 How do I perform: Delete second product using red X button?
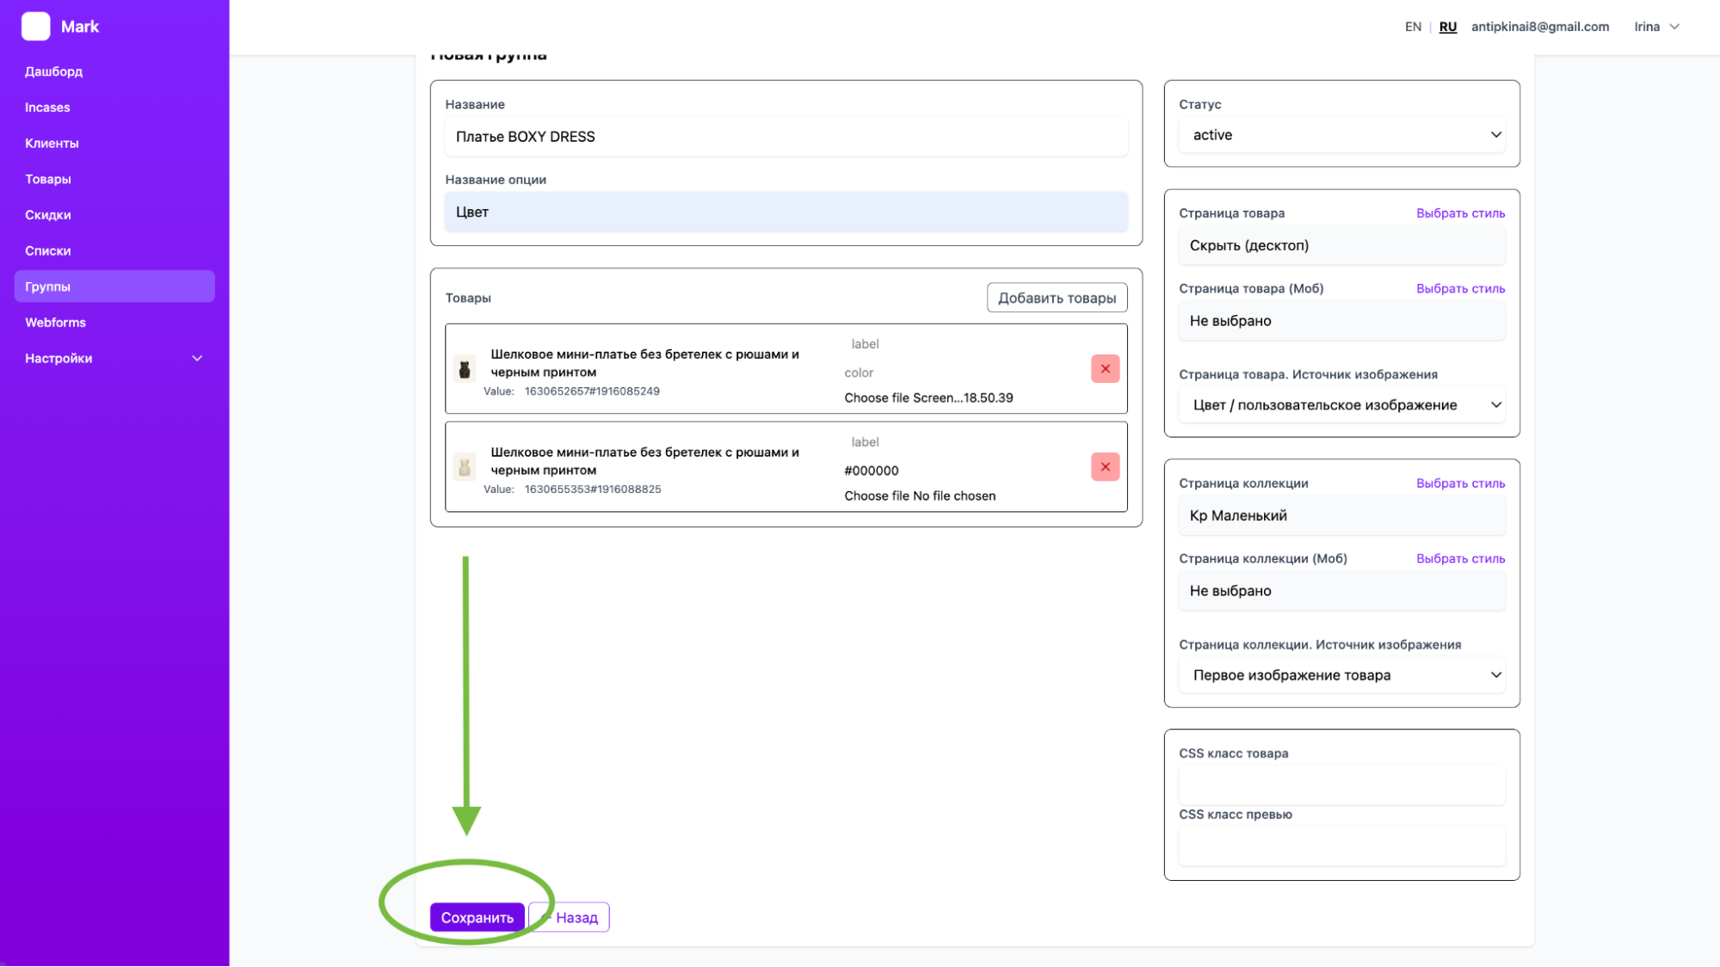coord(1105,467)
